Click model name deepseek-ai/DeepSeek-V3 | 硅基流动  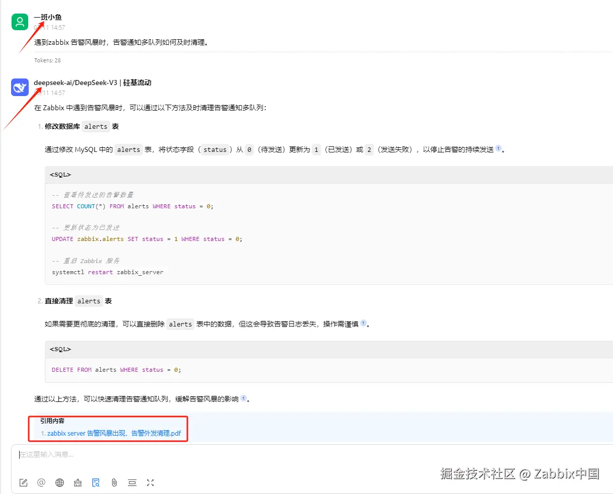93,83
